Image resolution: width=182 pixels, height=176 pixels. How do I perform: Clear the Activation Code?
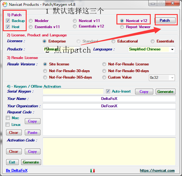(x=14, y=152)
